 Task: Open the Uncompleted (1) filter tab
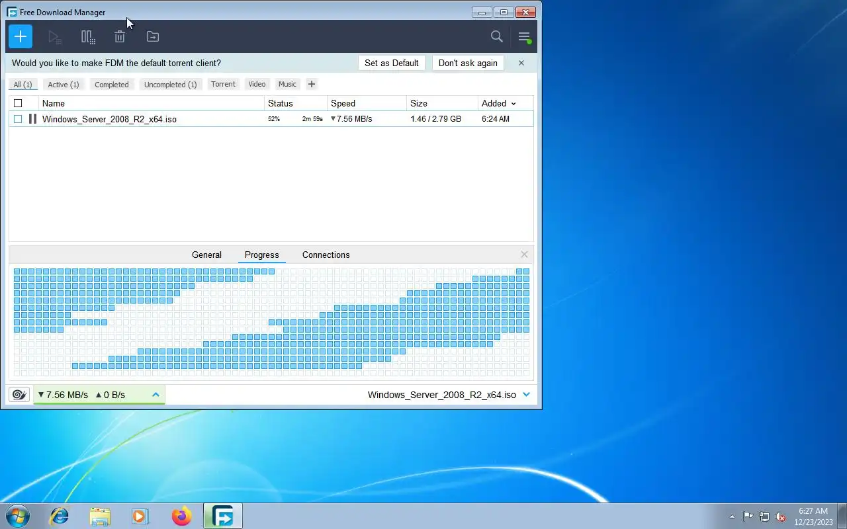tap(171, 85)
